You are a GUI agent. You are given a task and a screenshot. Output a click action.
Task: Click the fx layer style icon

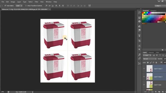[x=149, y=92]
